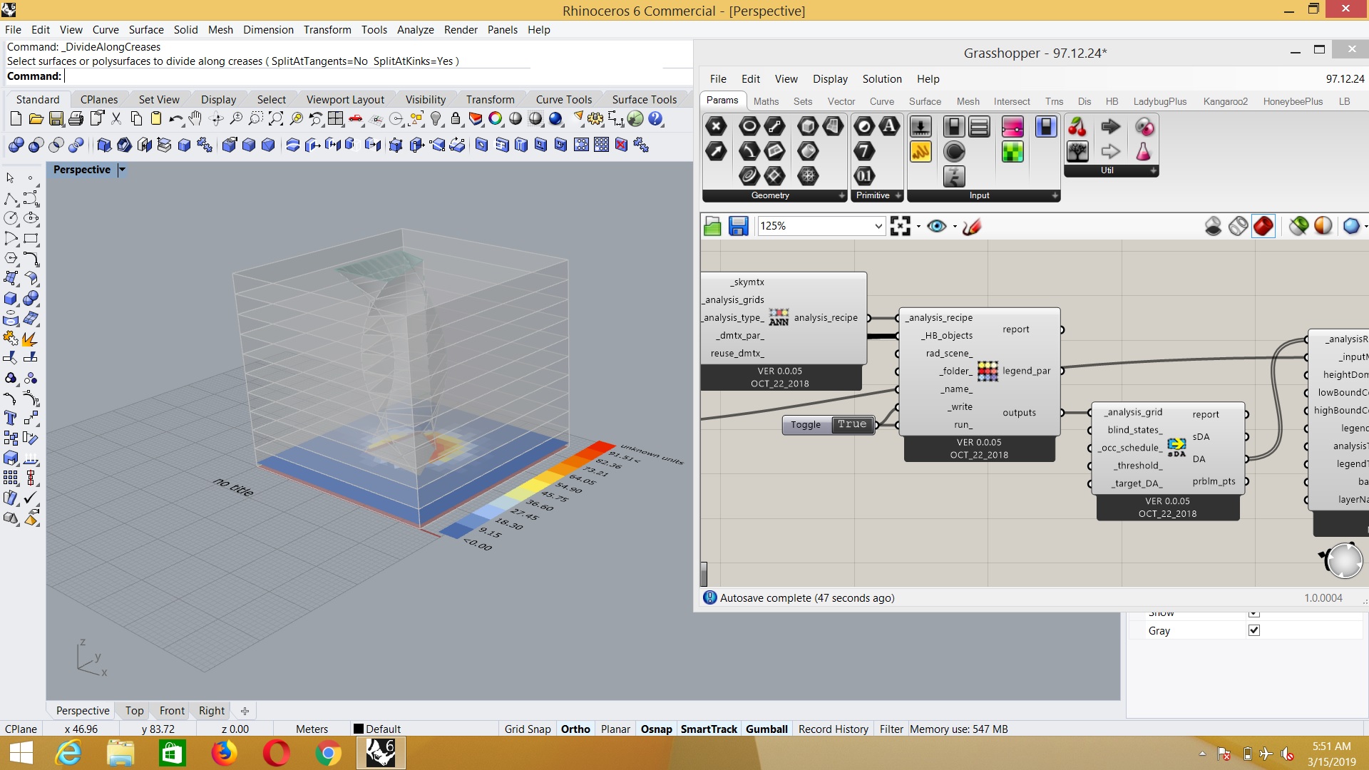1369x770 pixels.
Task: Toggle Gumball in status bar
Action: coord(766,729)
